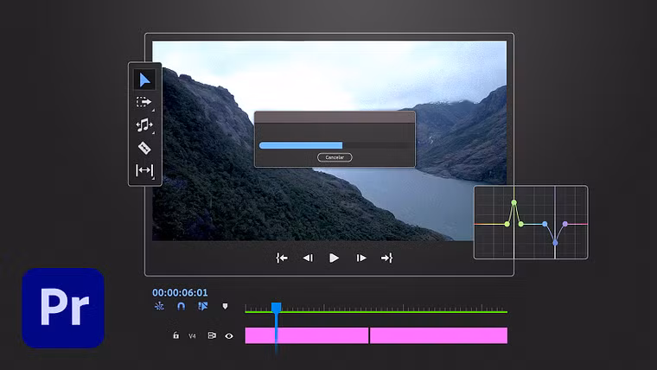Jump to the Out point

point(386,258)
